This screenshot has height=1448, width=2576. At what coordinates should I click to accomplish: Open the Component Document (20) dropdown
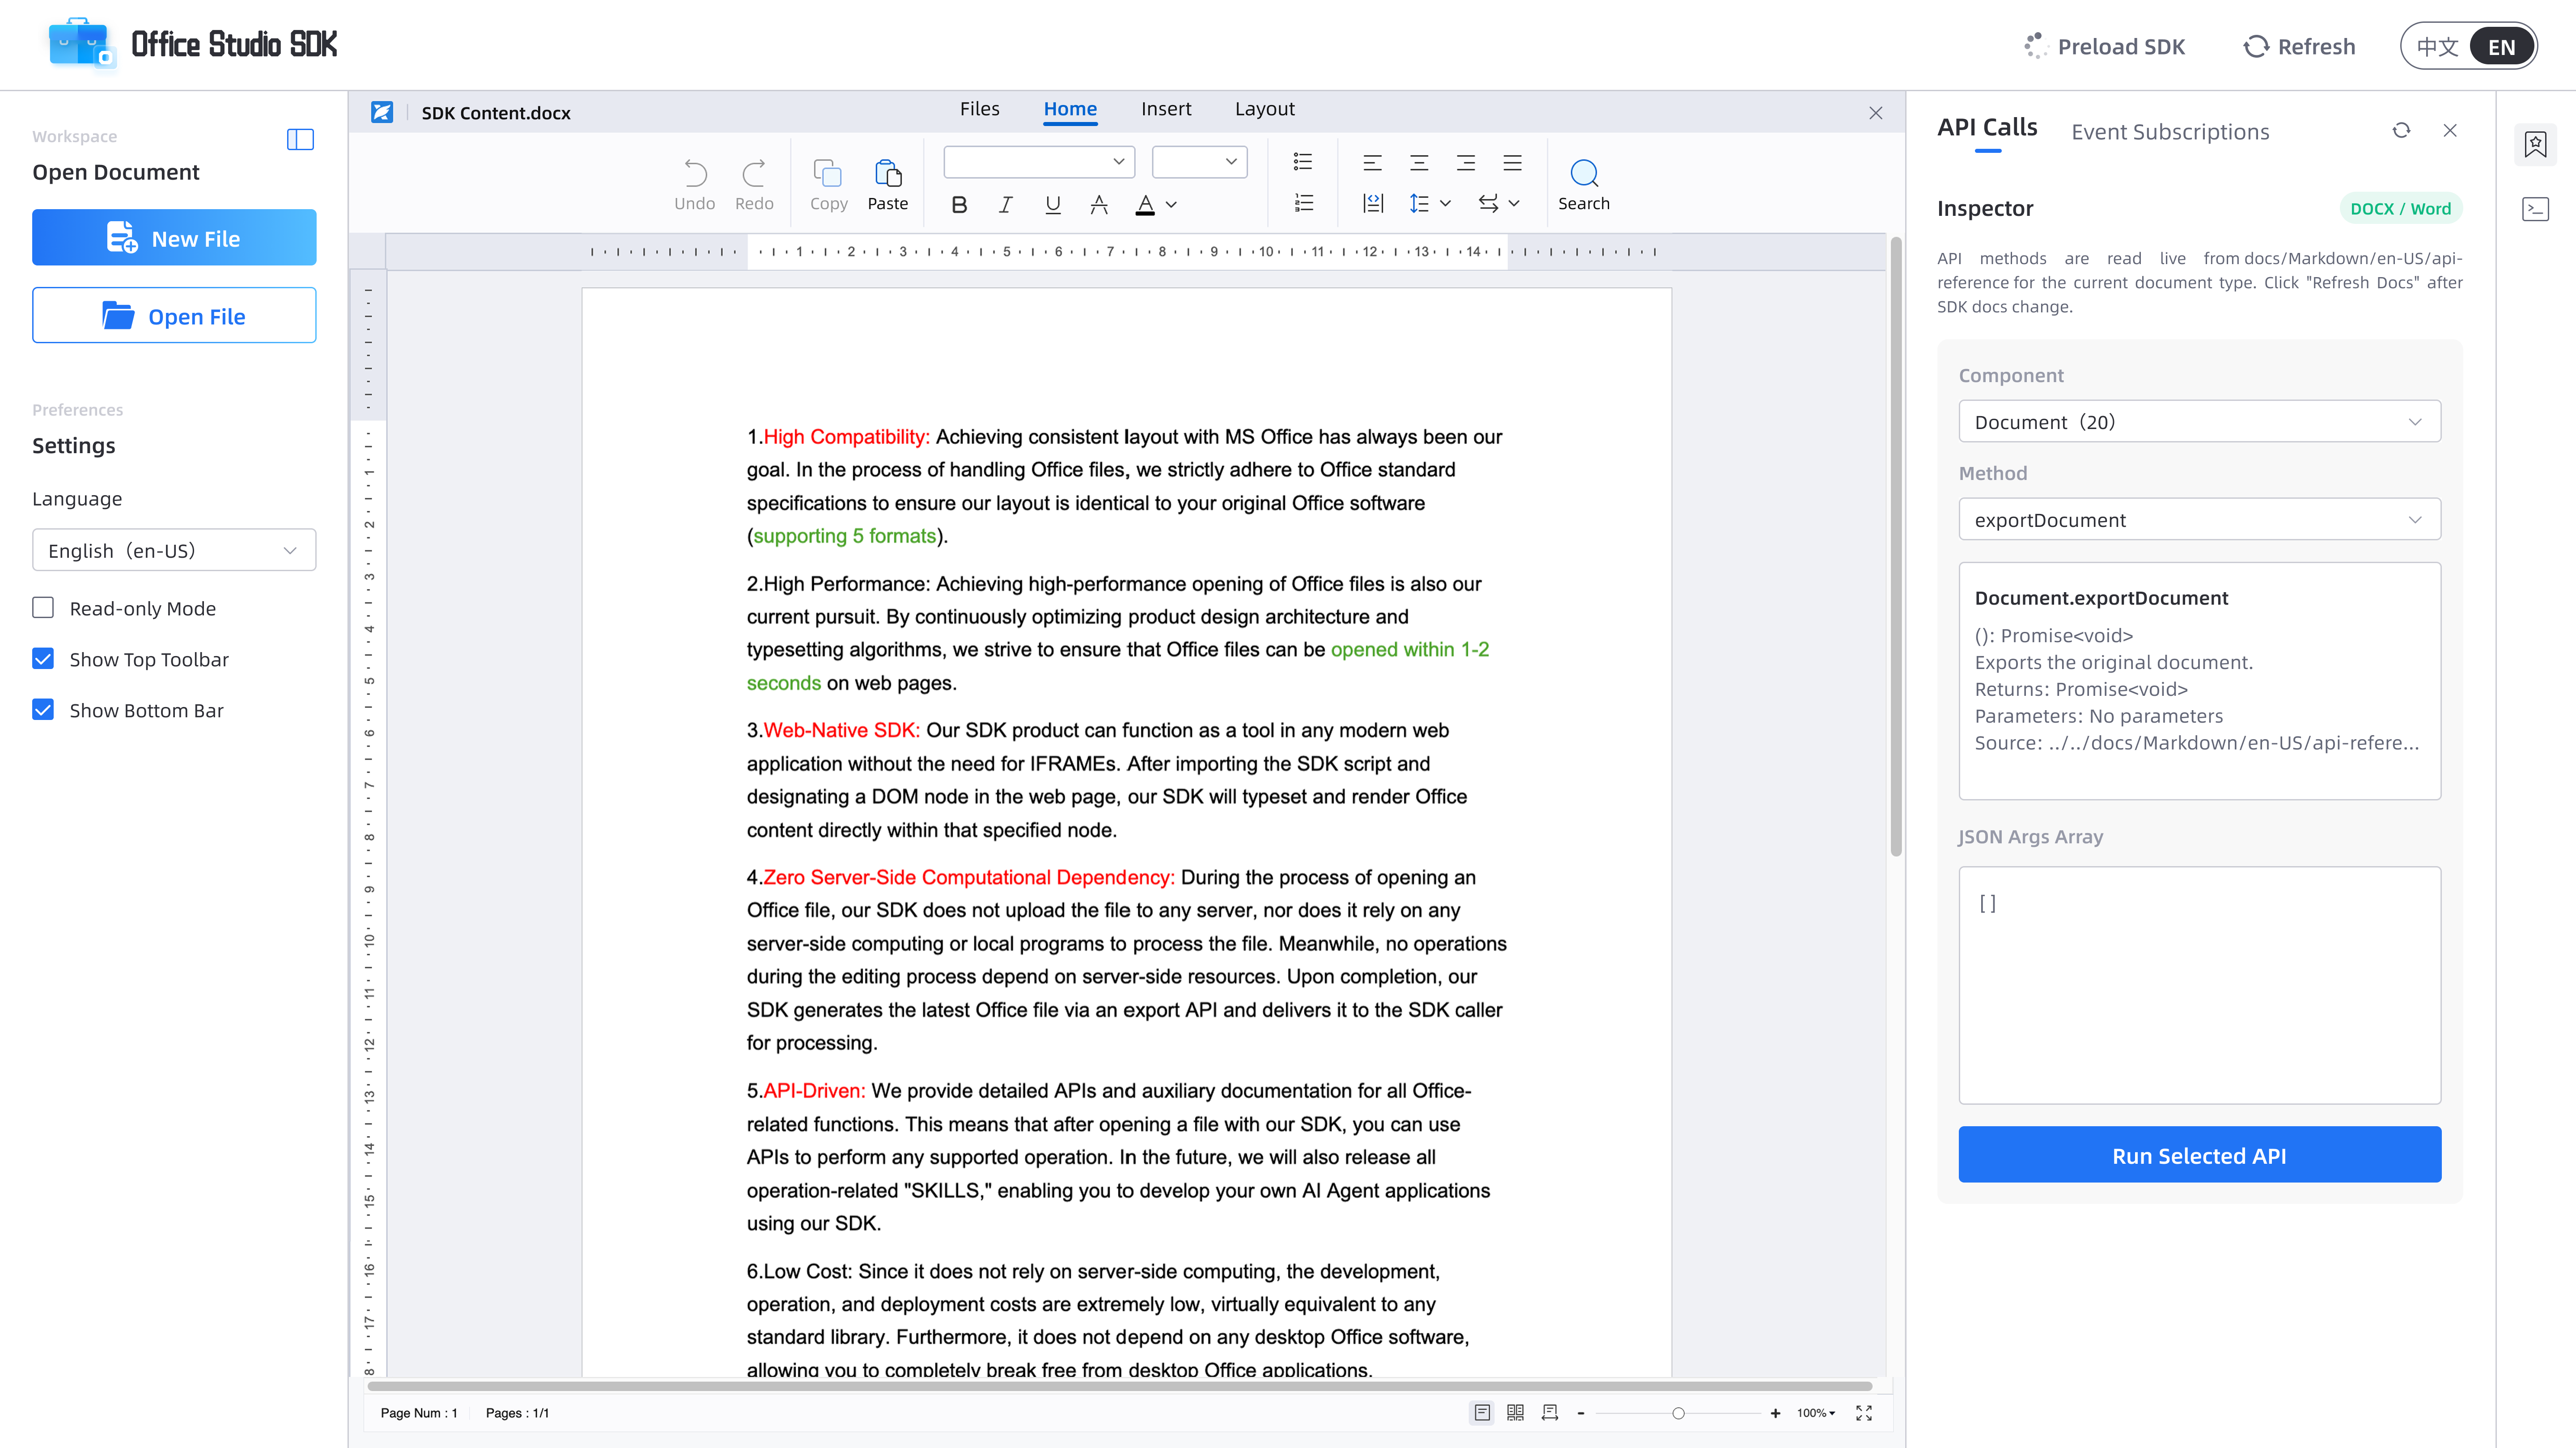pyautogui.click(x=2199, y=422)
